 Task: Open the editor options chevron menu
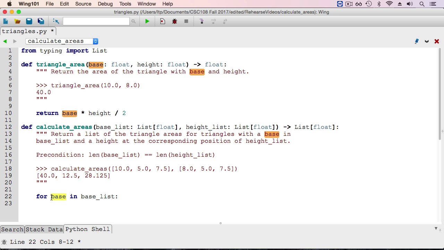coord(427,41)
